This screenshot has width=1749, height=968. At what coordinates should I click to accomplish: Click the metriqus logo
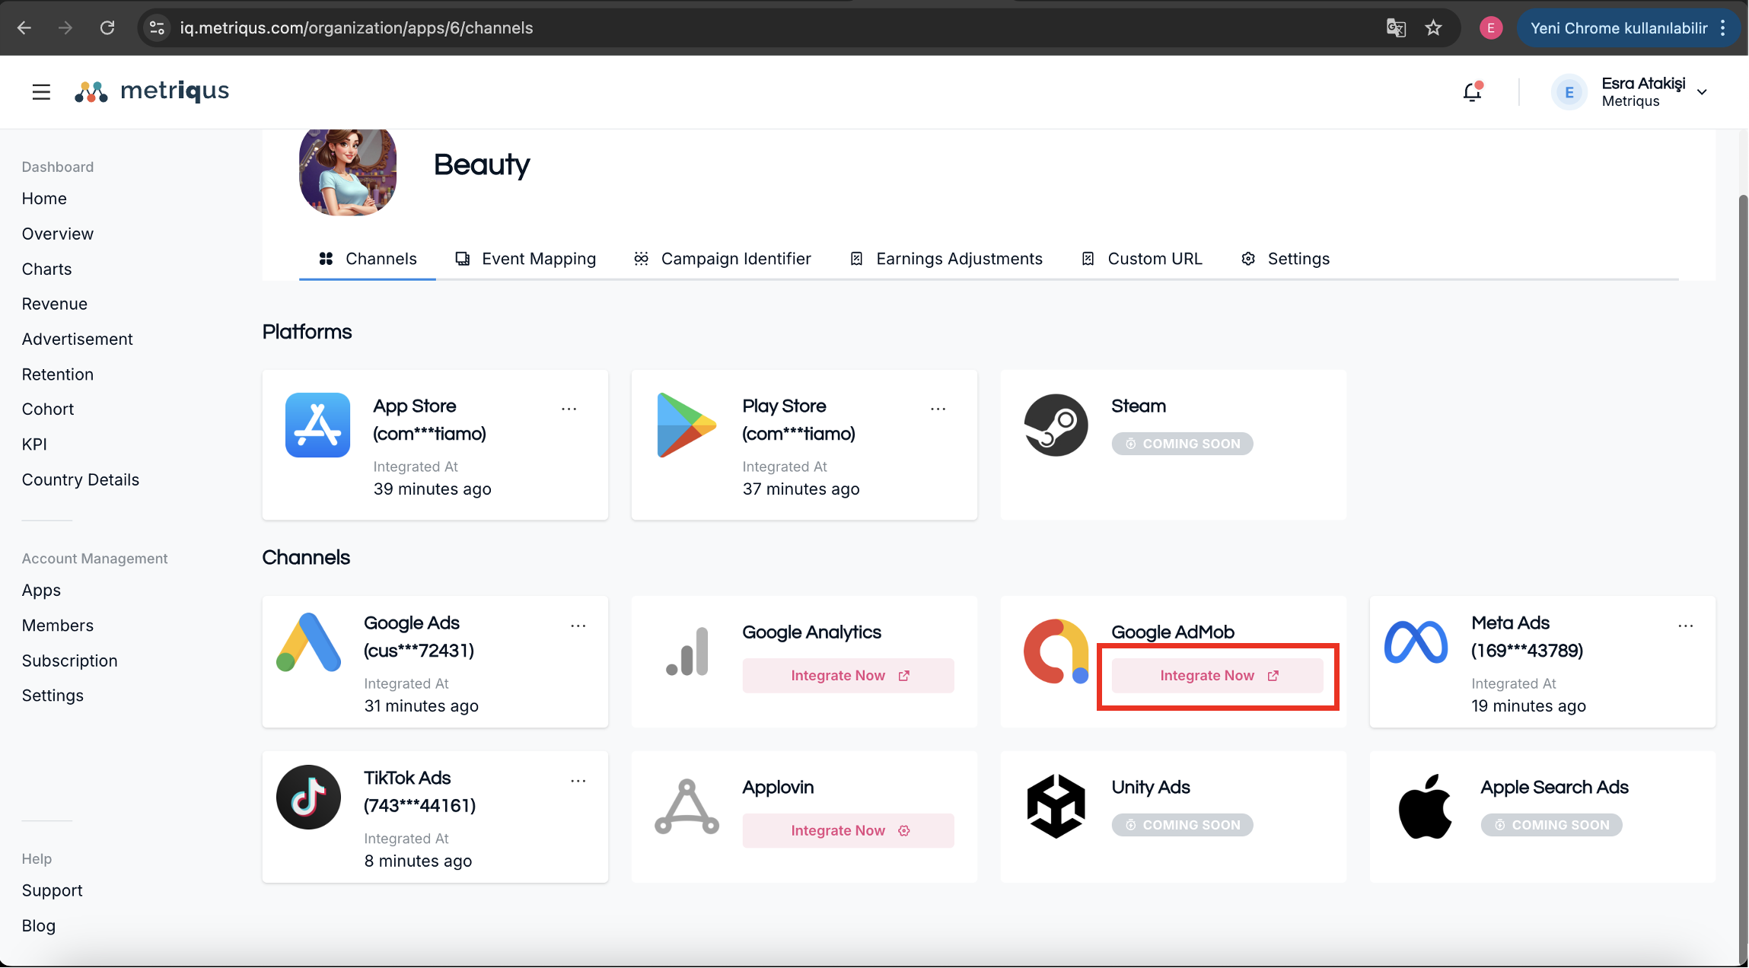pyautogui.click(x=151, y=92)
